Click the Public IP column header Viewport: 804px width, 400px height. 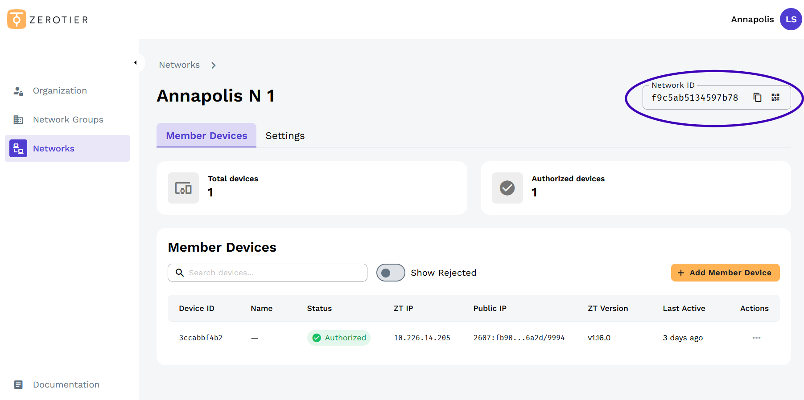tap(490, 308)
